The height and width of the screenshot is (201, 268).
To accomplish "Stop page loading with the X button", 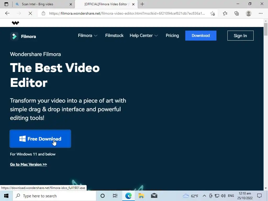I will coord(30,13).
